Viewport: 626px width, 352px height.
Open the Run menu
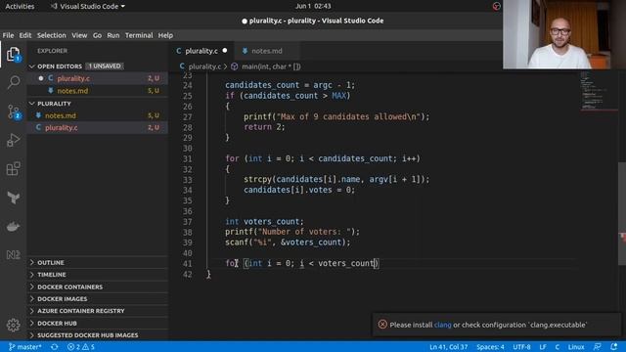point(113,35)
